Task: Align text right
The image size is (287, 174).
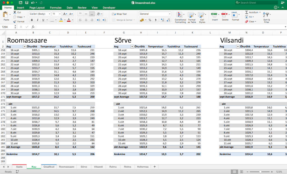Action: click(x=92, y=20)
